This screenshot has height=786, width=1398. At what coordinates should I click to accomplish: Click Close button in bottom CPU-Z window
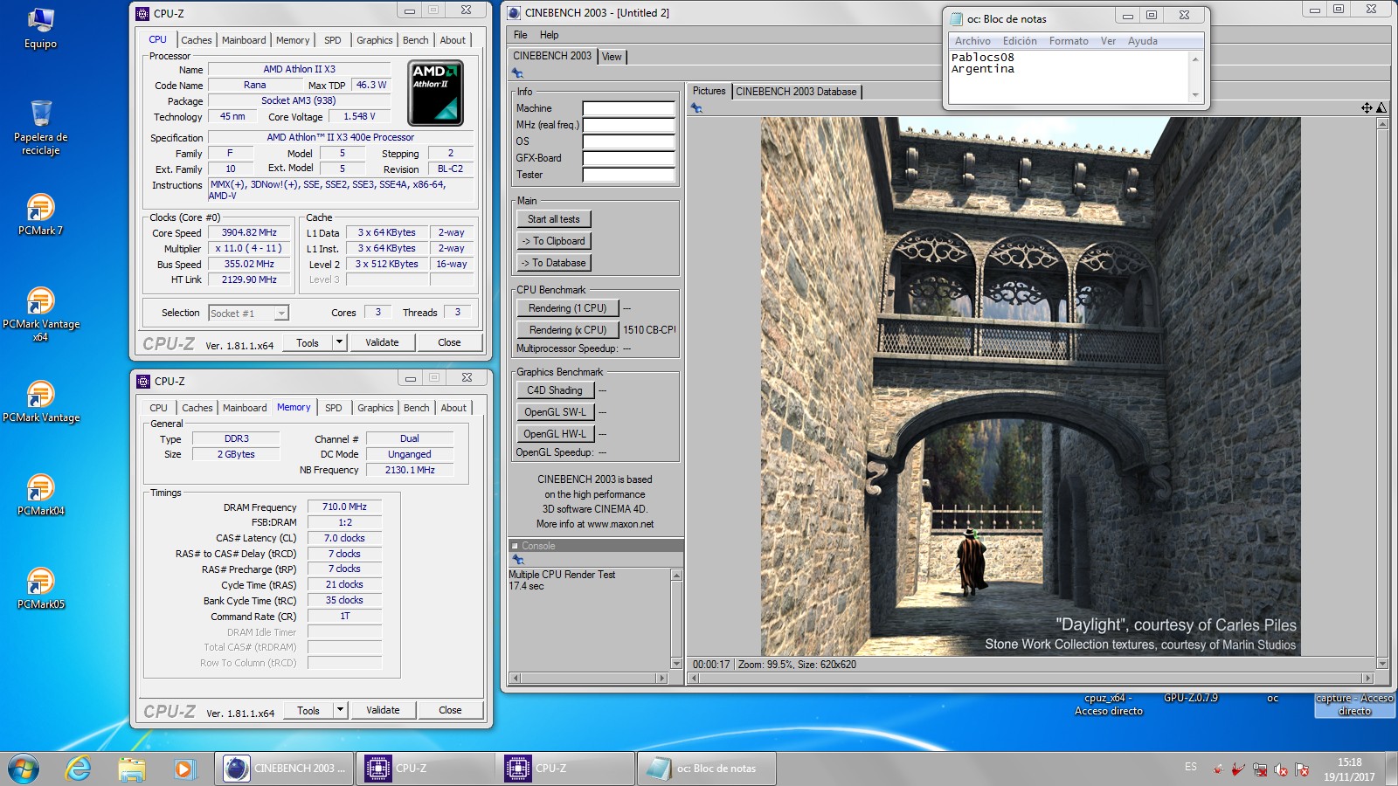pyautogui.click(x=450, y=710)
